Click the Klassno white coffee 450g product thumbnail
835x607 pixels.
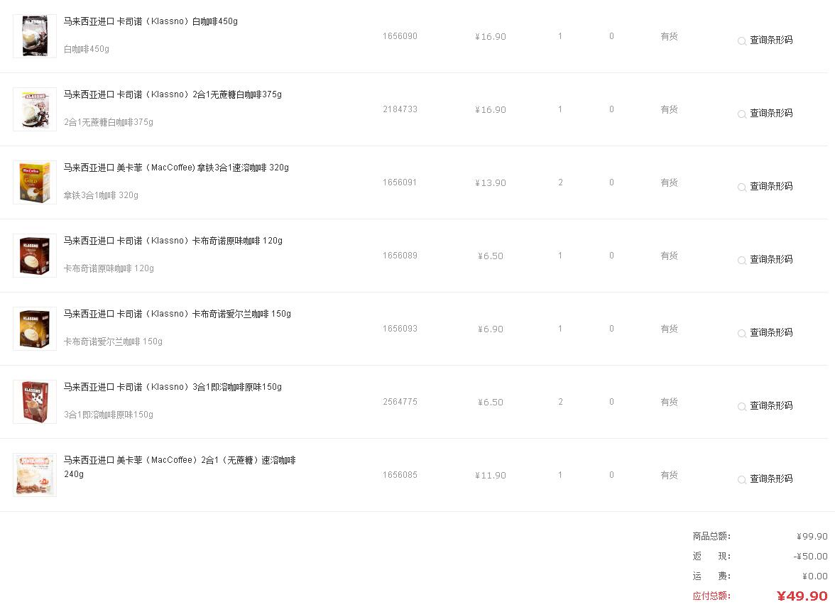[34, 36]
